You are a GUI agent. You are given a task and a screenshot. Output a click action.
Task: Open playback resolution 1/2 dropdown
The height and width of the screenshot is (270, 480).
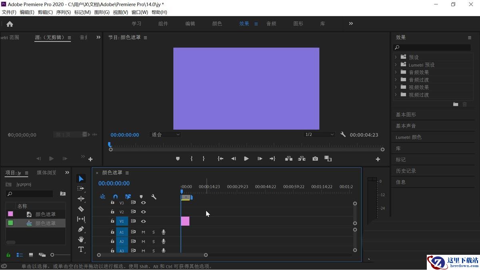pyautogui.click(x=319, y=135)
